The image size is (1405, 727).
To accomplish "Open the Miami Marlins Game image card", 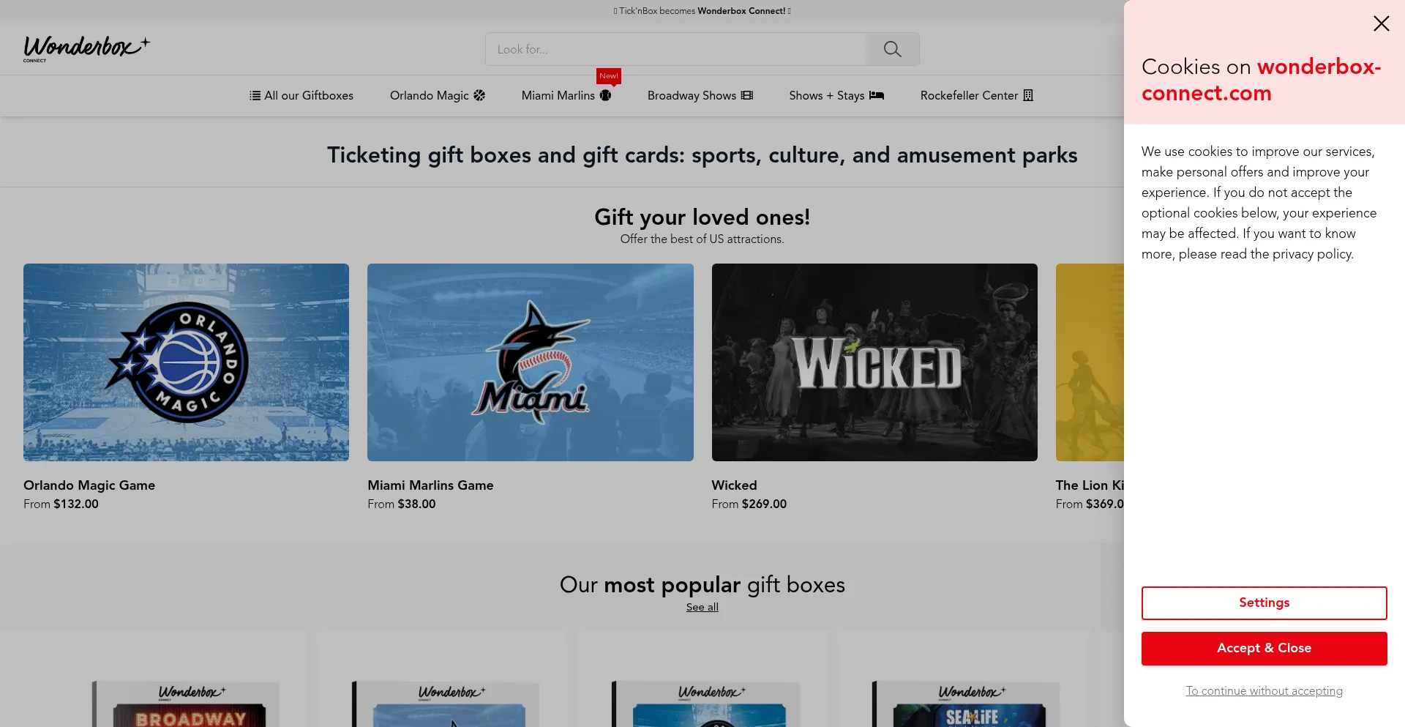I will tap(530, 362).
